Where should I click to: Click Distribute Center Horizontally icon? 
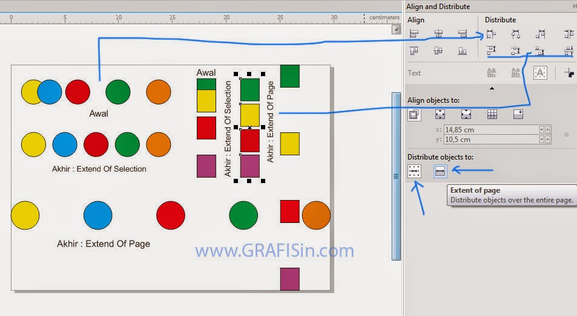click(516, 34)
